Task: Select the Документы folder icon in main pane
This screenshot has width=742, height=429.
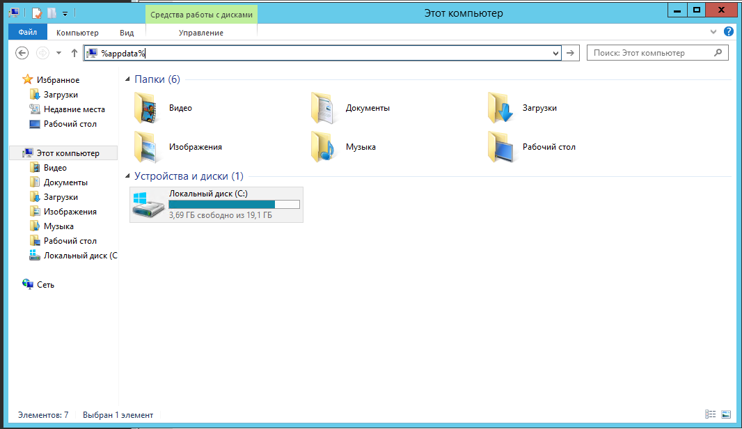Action: [323, 108]
